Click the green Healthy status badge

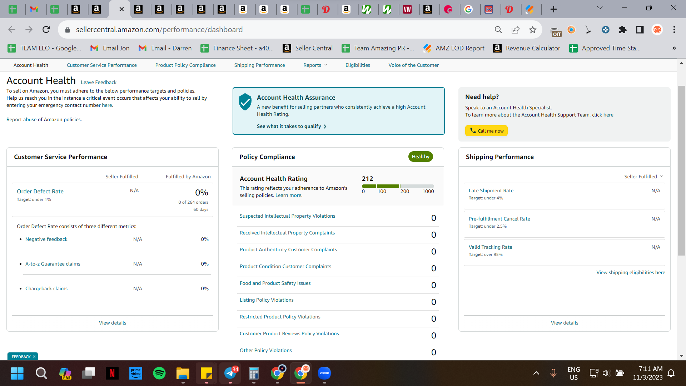[x=421, y=157]
